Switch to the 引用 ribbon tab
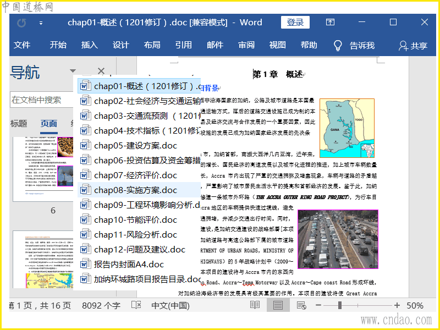The height and width of the screenshot is (330, 440). point(184,45)
